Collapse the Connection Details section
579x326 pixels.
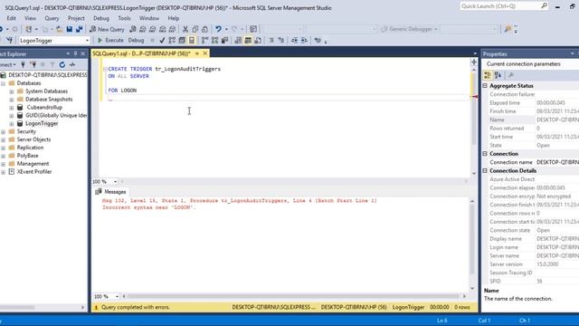485,171
